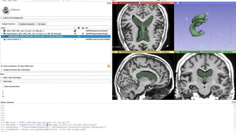Click the yellow slice 'Y' label
Screen dimensions: 236x132
[x=116, y=52]
